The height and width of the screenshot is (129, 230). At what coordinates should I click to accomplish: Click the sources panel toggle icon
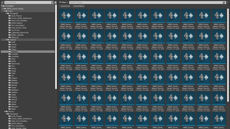click(2, 2)
